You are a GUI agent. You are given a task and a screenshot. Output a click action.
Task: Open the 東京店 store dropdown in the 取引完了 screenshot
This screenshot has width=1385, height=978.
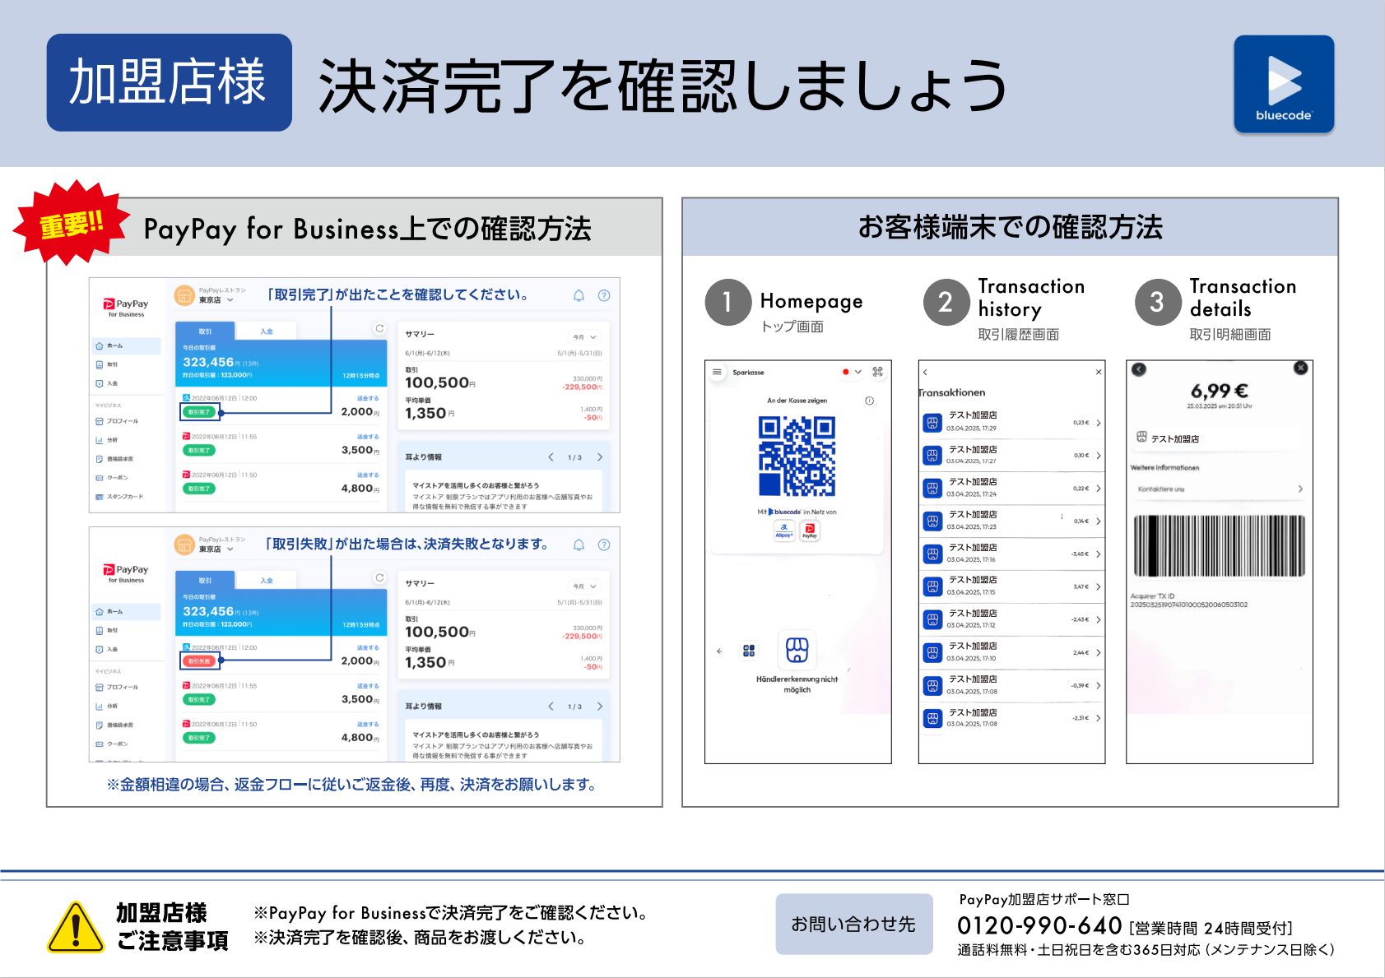click(x=216, y=300)
